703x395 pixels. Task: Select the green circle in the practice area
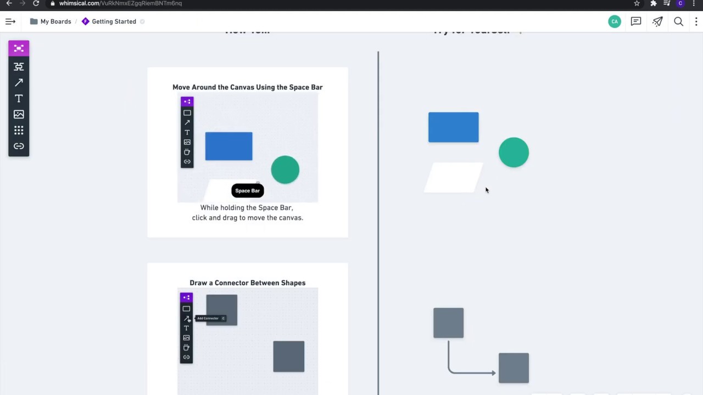(x=514, y=153)
